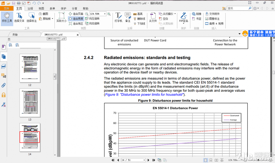Image resolution: width=275 pixels, height=163 pixels.
Task: Switch to the View (视图) tab
Action: tap(41, 8)
